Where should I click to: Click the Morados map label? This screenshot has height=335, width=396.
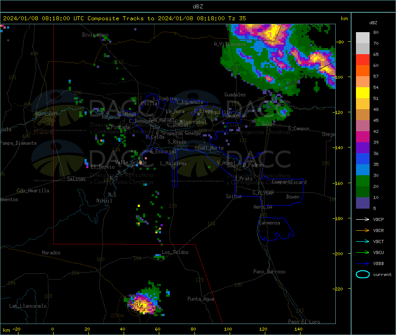coord(51,253)
